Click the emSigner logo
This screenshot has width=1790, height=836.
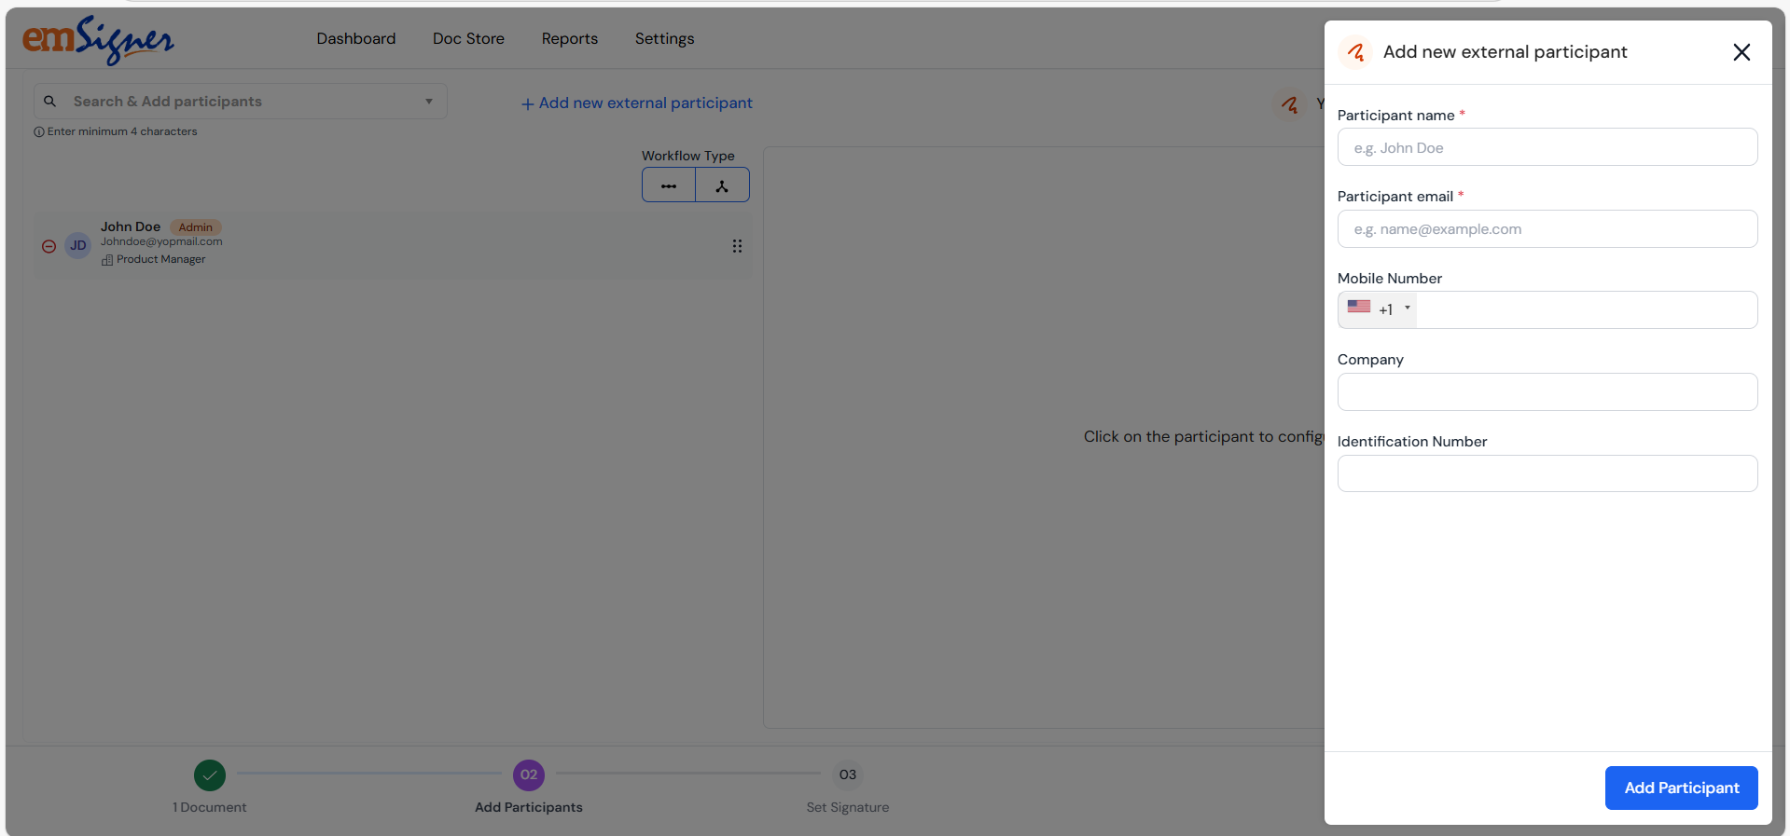(98, 40)
